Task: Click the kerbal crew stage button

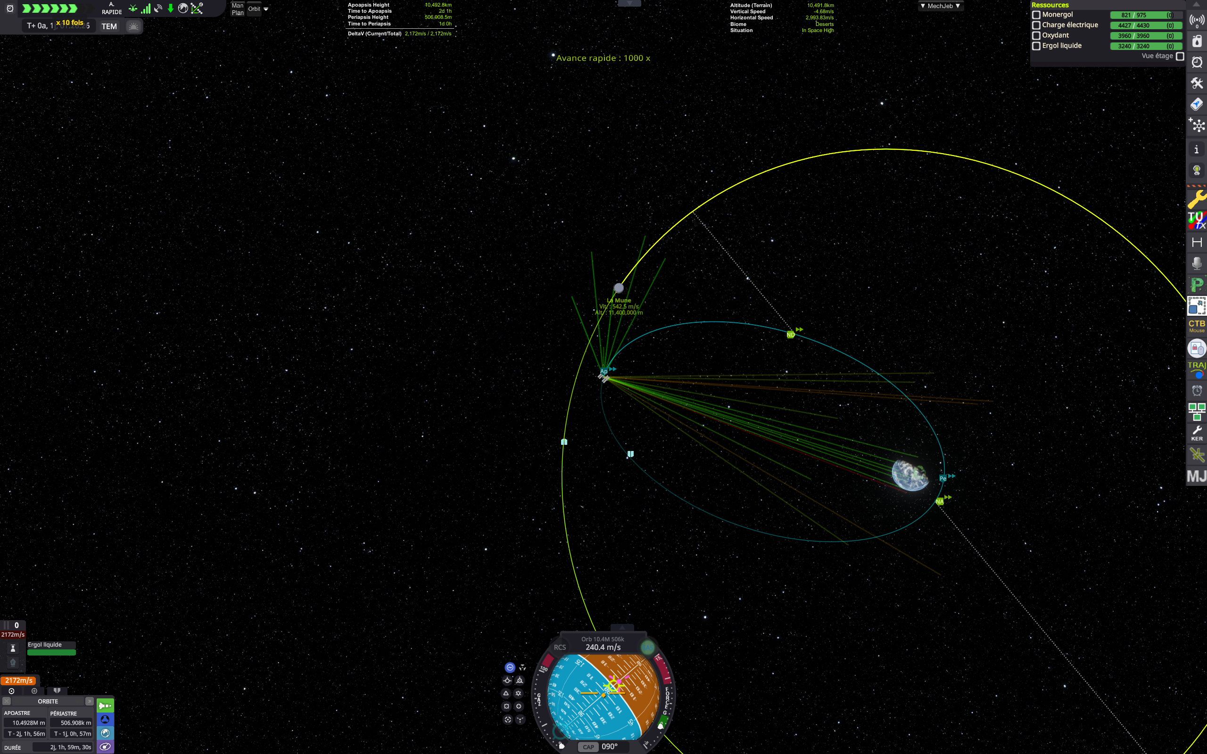Action: coord(13,648)
